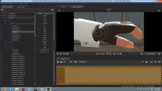
Task: Select bip_hand_L bone in tree
Action: [x=15, y=32]
